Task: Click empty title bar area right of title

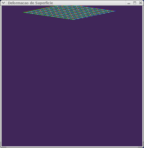Action: pos(89,3)
